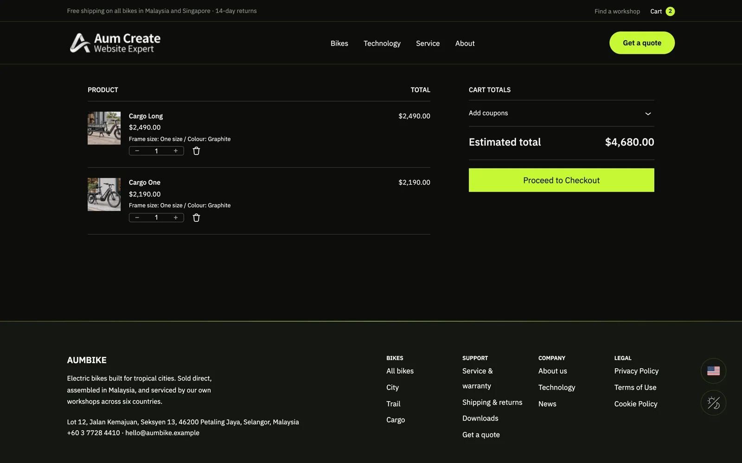View the Cargo One bike thumbnail
Screen dimensions: 742x463
tap(104, 194)
